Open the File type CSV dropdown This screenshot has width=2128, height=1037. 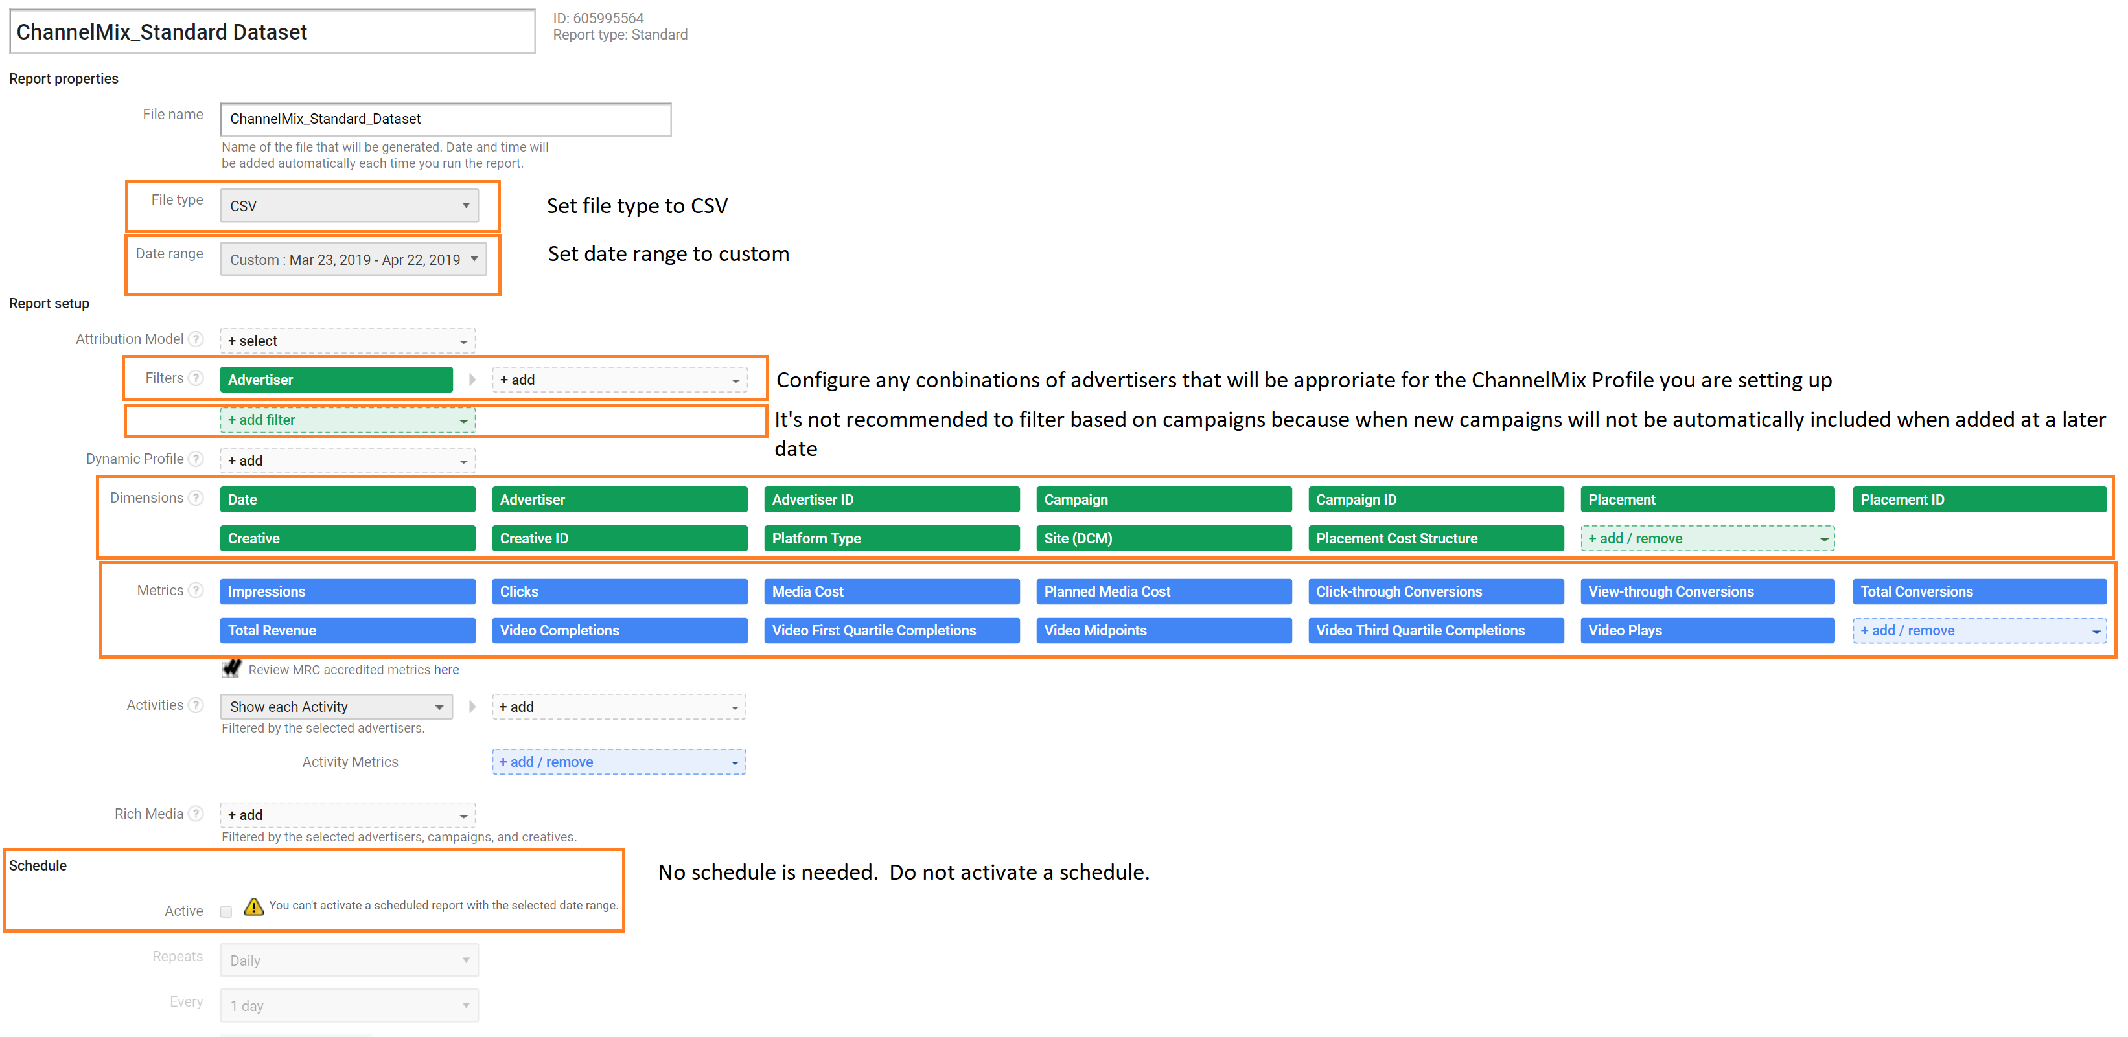tap(349, 205)
